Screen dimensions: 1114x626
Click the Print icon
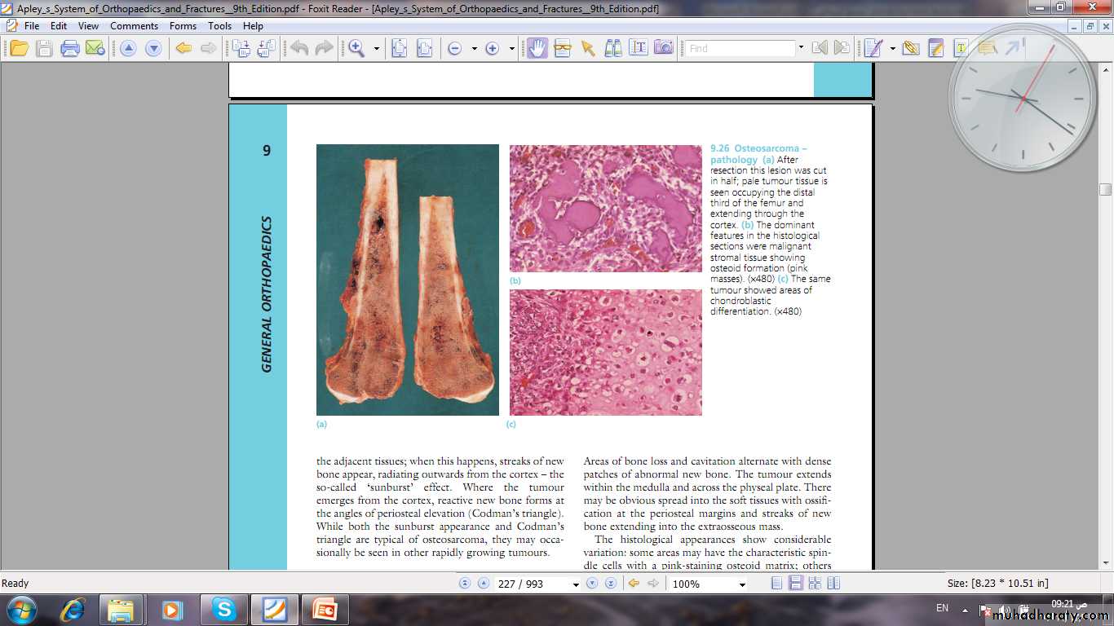tap(70, 48)
